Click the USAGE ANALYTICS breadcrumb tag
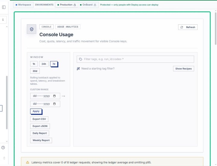The image size is (217, 166). point(68,27)
